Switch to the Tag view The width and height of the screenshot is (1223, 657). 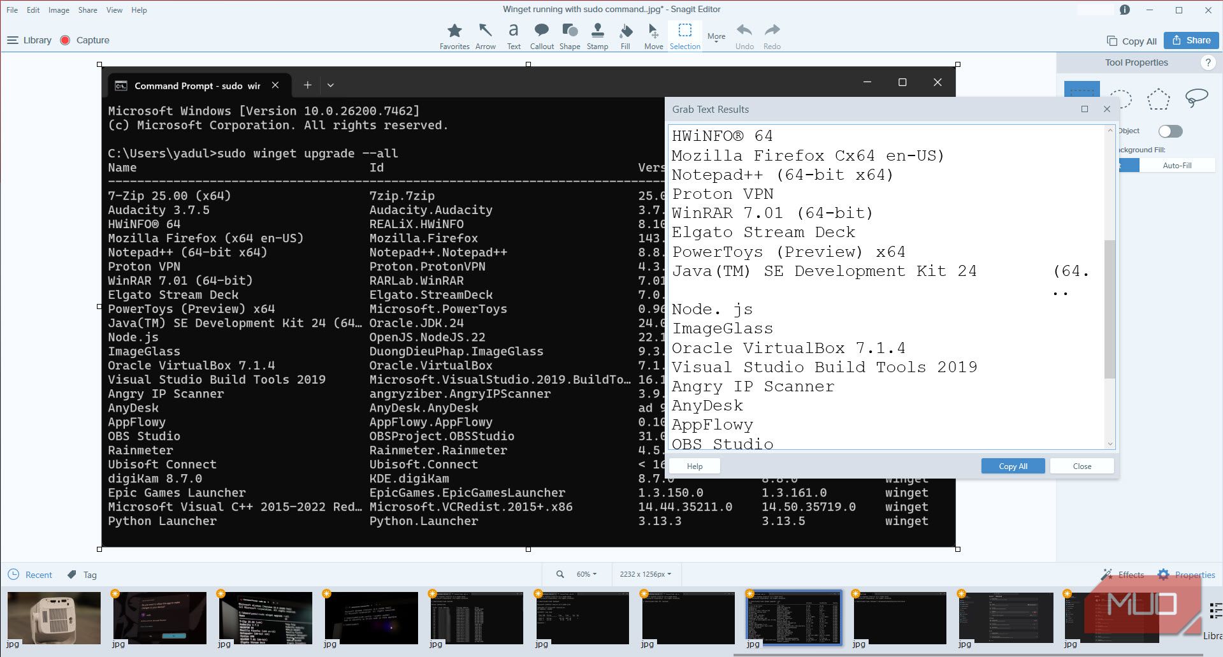pyautogui.click(x=82, y=574)
